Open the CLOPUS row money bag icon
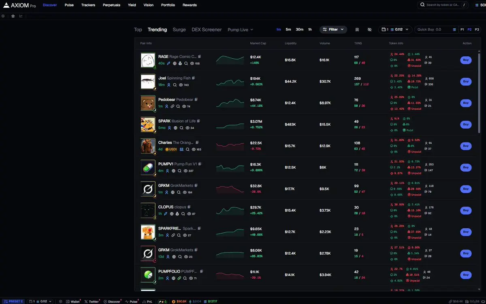The height and width of the screenshot is (304, 486). pyautogui.click(x=177, y=214)
